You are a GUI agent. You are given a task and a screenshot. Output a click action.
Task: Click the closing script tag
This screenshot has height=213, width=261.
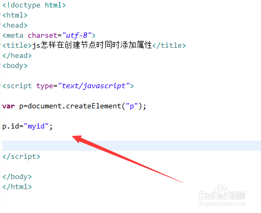pos(21,157)
